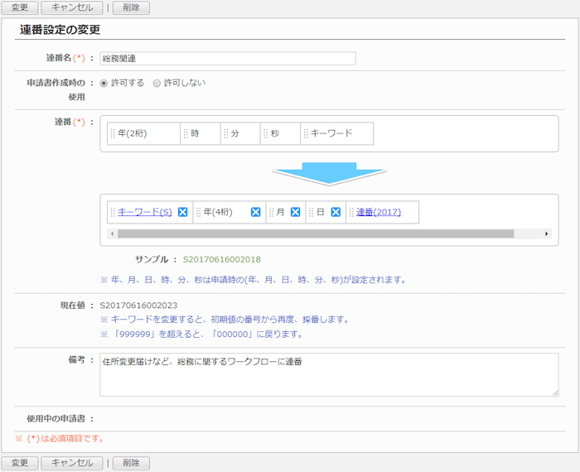Click the top 削除 button
This screenshot has height=472, width=580.
[131, 7]
